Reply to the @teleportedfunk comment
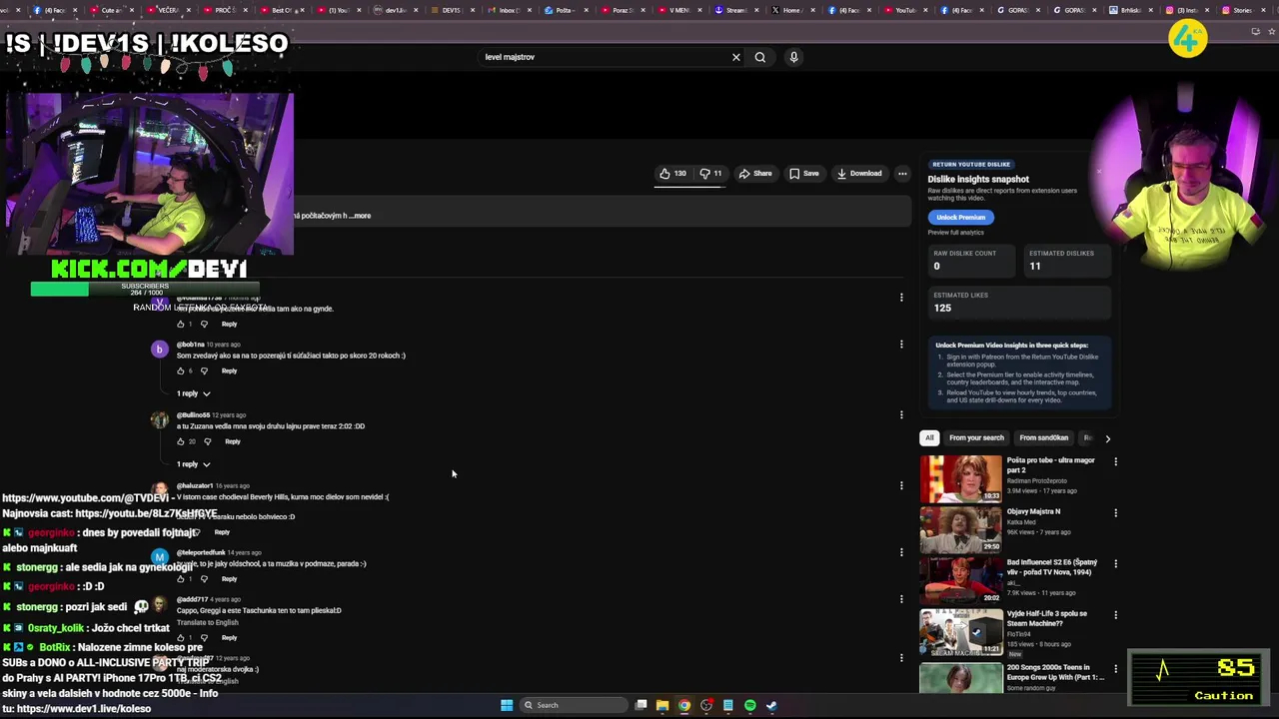Image resolution: width=1279 pixels, height=719 pixels. coord(229,579)
